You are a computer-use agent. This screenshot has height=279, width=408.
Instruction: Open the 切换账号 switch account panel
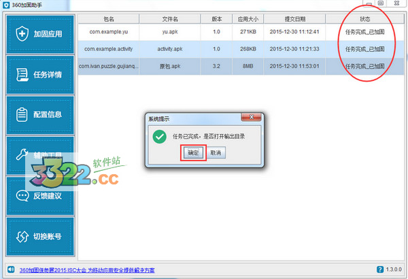pos(40,237)
